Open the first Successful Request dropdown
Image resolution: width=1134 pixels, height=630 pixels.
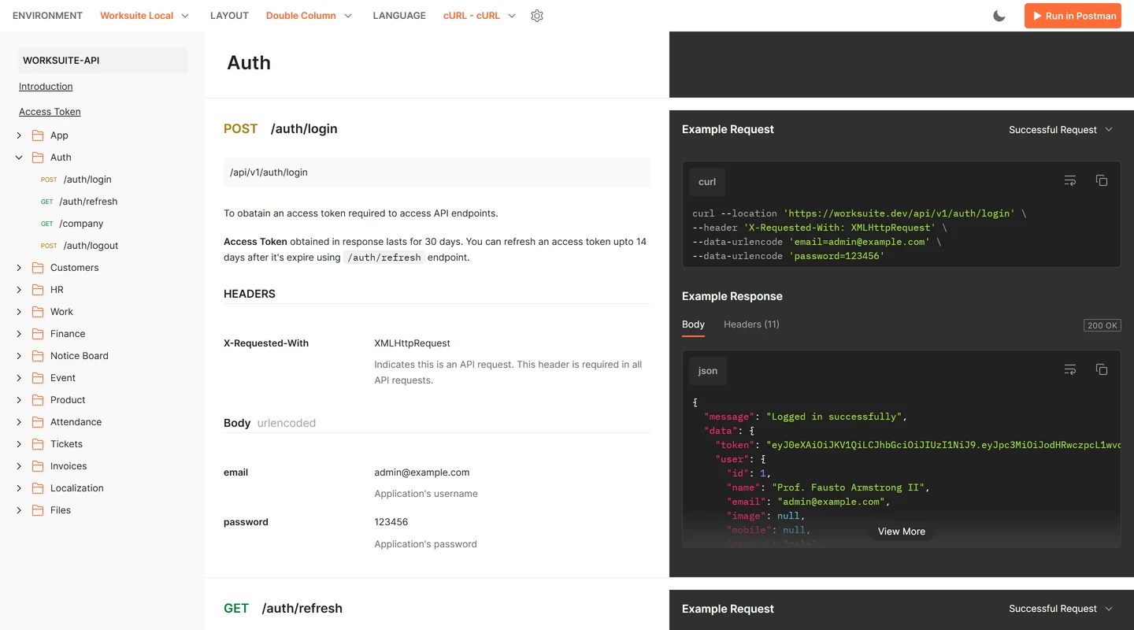coord(1061,130)
